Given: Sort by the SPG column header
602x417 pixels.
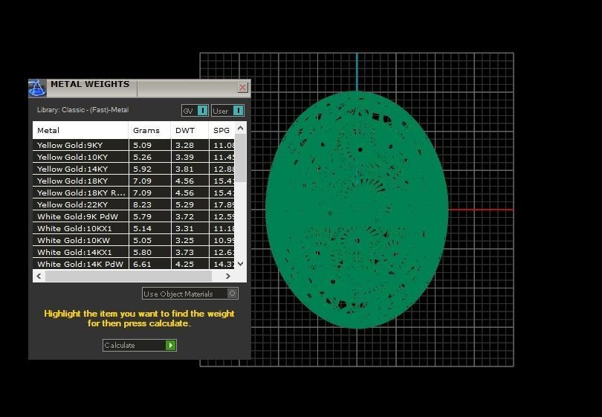Looking at the screenshot, I should pos(221,131).
